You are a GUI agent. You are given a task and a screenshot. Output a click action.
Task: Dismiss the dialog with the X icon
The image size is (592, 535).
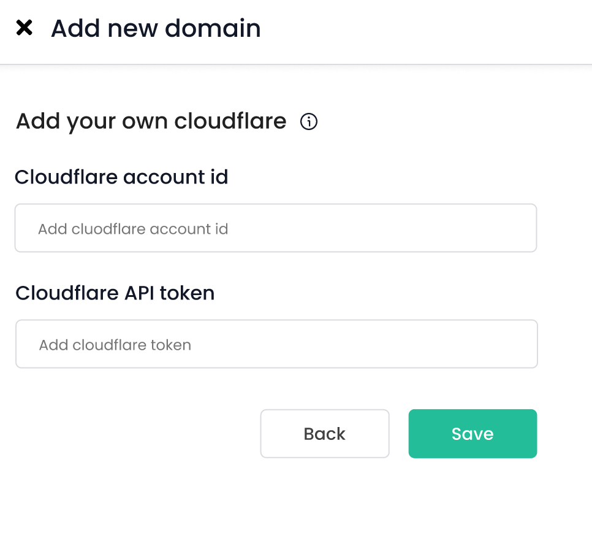pos(24,28)
